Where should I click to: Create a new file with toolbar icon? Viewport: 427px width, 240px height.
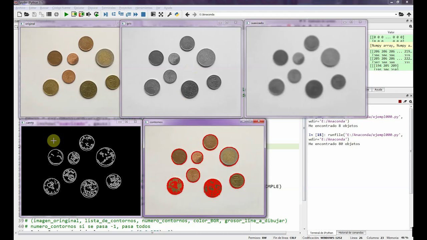click(x=19, y=14)
